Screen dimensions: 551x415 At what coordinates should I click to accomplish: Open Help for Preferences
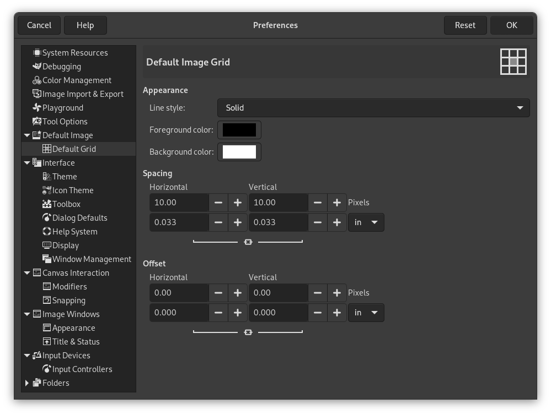(85, 25)
